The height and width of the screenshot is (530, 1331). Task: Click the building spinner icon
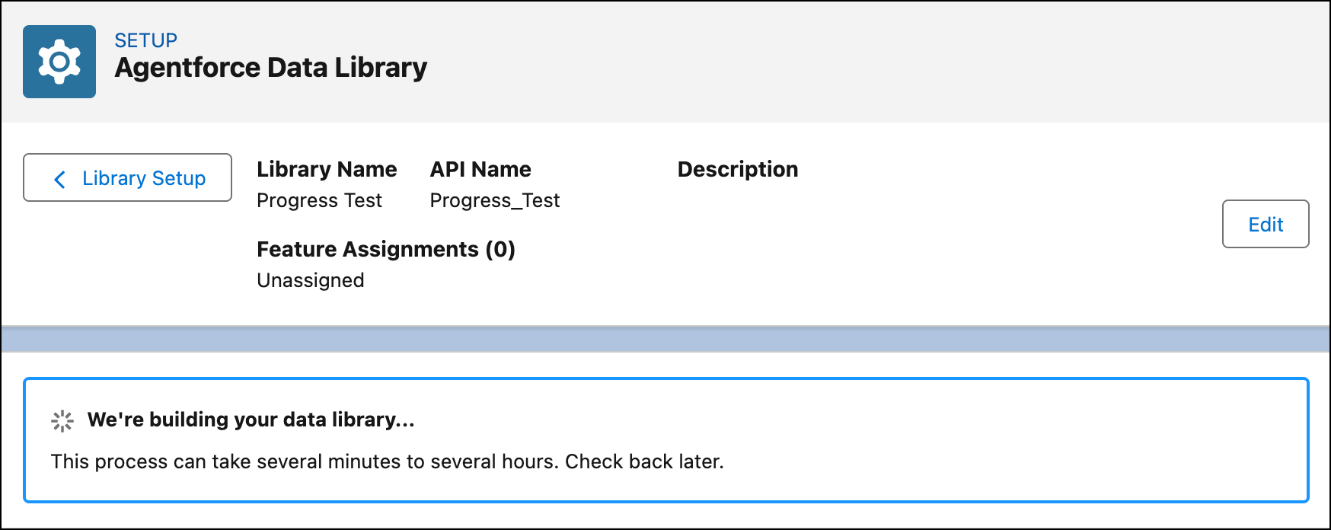pos(62,420)
